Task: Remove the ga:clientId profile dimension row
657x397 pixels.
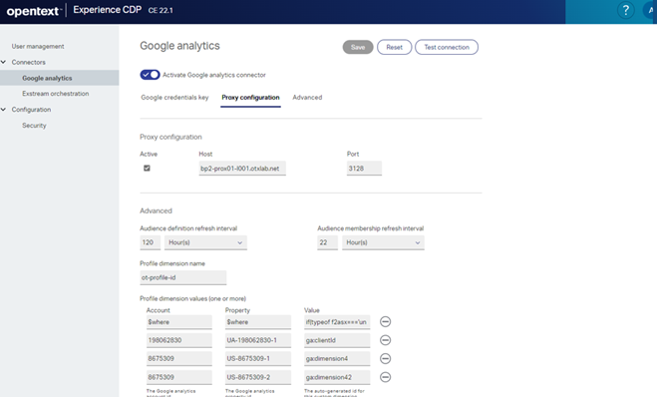Action: click(385, 340)
